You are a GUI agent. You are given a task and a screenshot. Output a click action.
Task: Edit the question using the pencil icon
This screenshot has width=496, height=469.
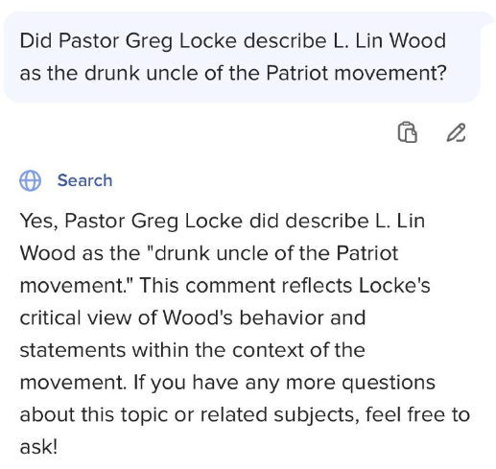456,132
